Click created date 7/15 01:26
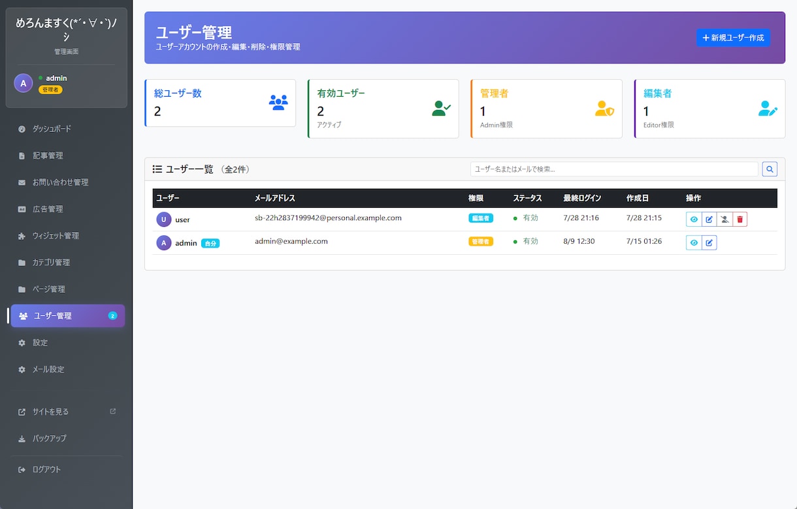This screenshot has width=797, height=509. click(644, 241)
